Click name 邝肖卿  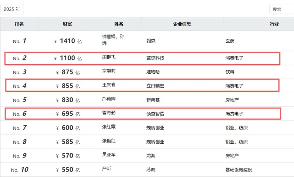pos(109,99)
